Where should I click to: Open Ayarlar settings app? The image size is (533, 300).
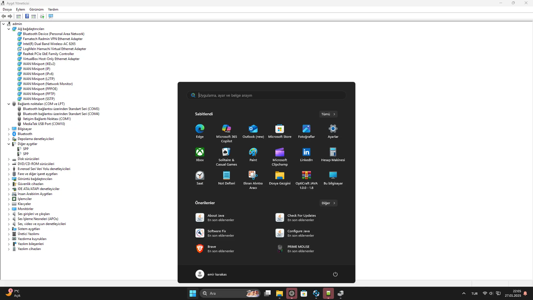click(x=333, y=131)
